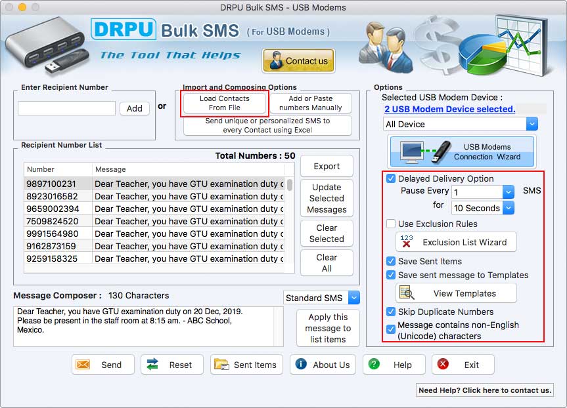
Task: Click the green question mark Help icon
Action: (374, 364)
